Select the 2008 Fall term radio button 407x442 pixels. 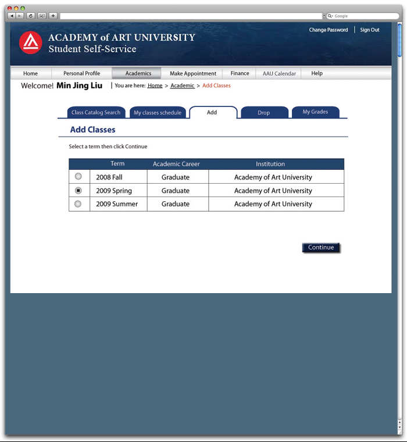tap(78, 176)
